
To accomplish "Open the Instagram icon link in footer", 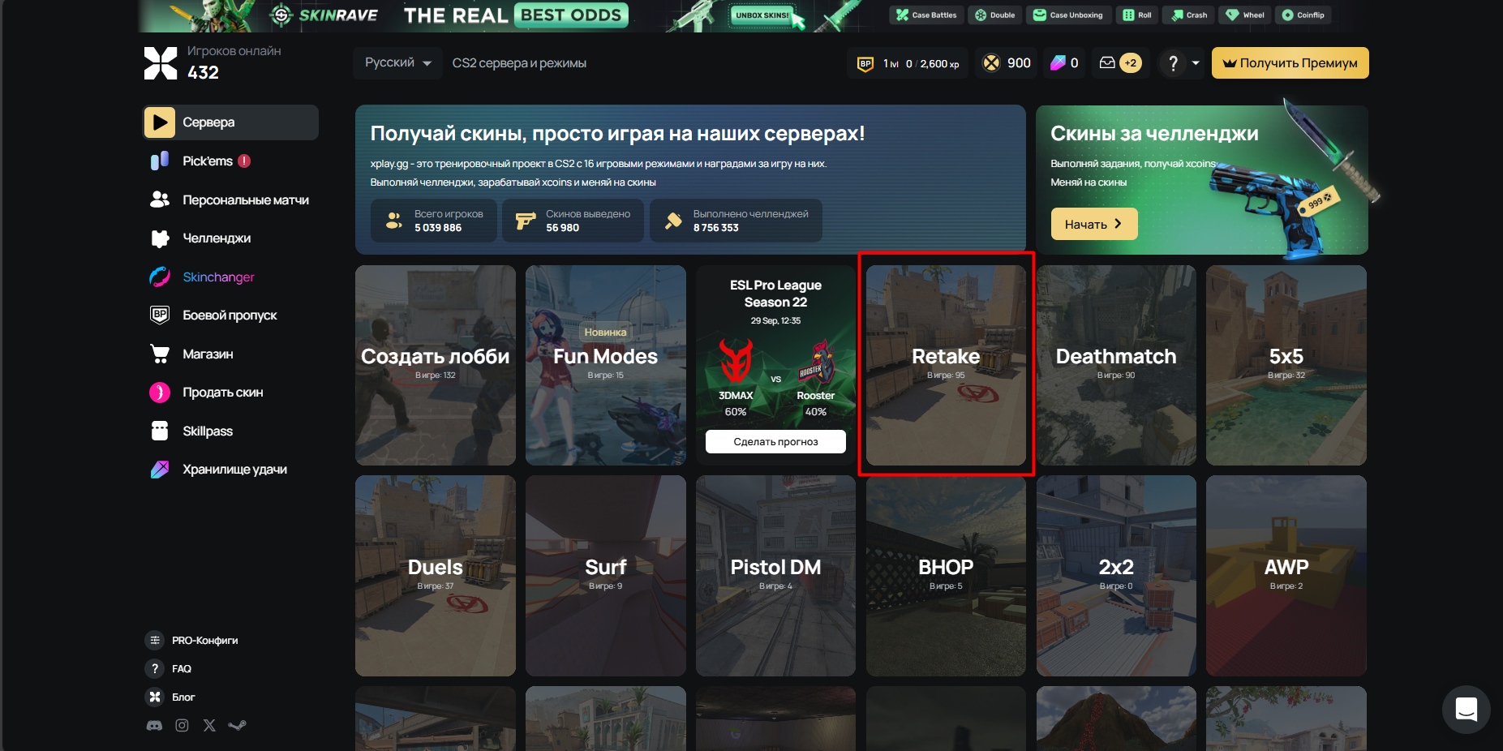I will 182,726.
